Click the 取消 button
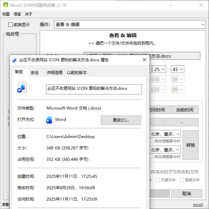The height and width of the screenshot is (209, 209). point(187,193)
